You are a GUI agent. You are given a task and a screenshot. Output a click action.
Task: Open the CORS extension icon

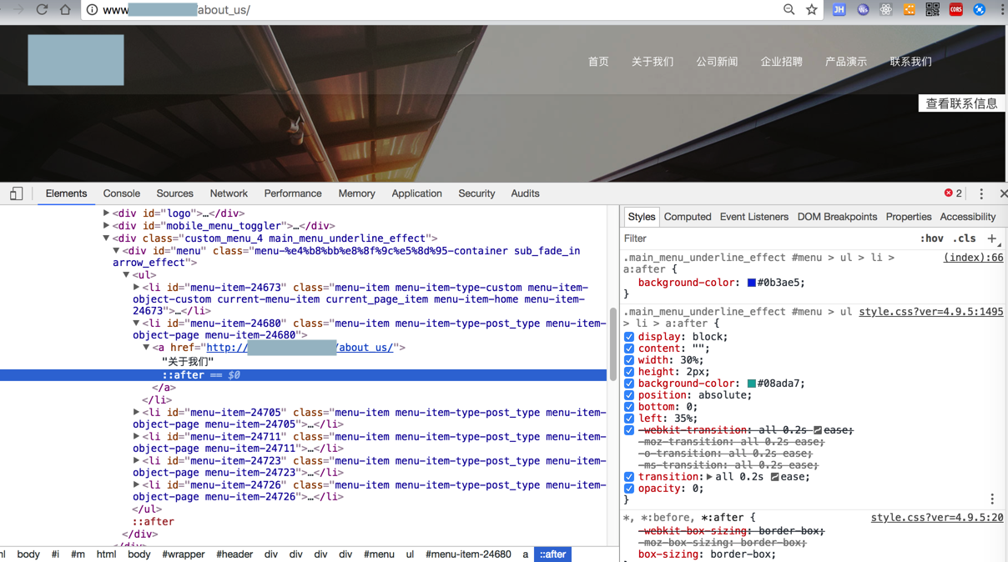[956, 10]
